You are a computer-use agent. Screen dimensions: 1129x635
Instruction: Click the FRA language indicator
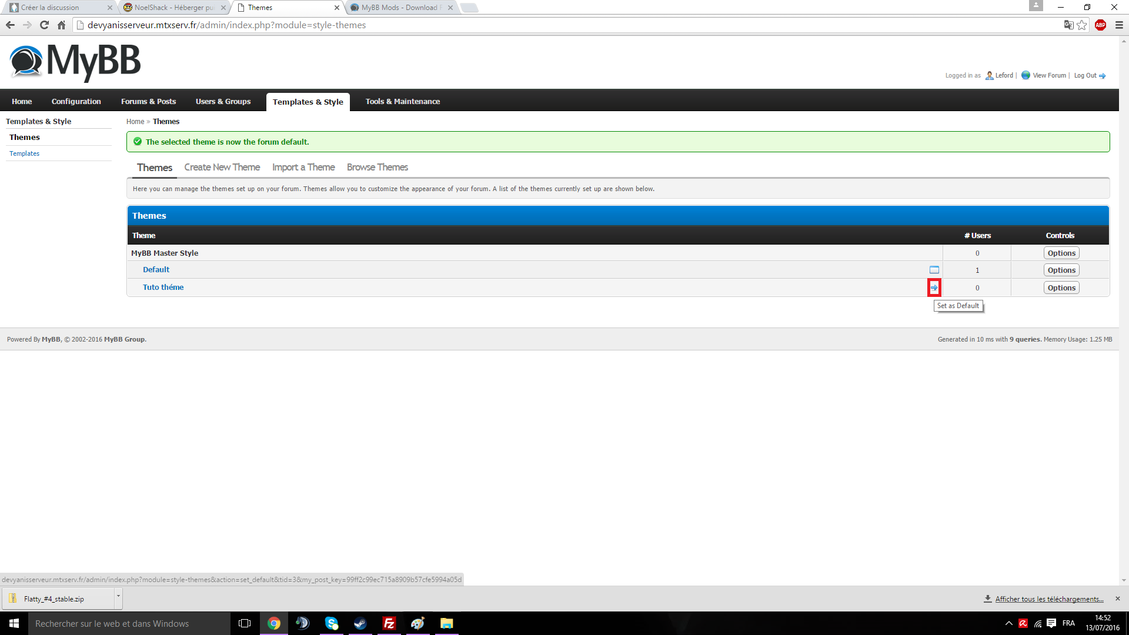(1068, 623)
